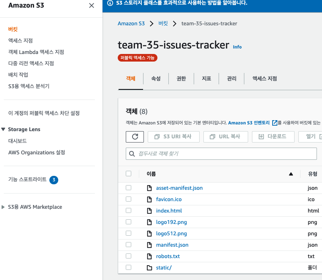Click the 다운로드 button
The height and width of the screenshot is (280, 322).
click(x=273, y=137)
